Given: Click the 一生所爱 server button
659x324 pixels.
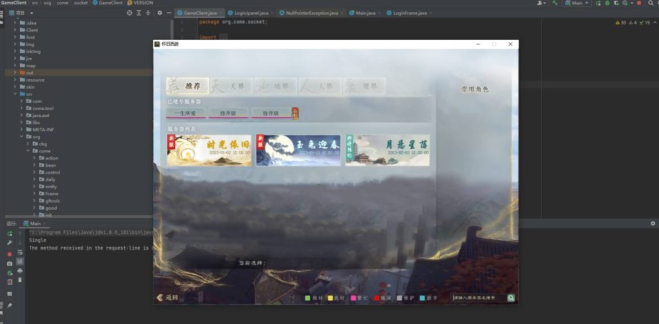Looking at the screenshot, I should pyautogui.click(x=185, y=113).
